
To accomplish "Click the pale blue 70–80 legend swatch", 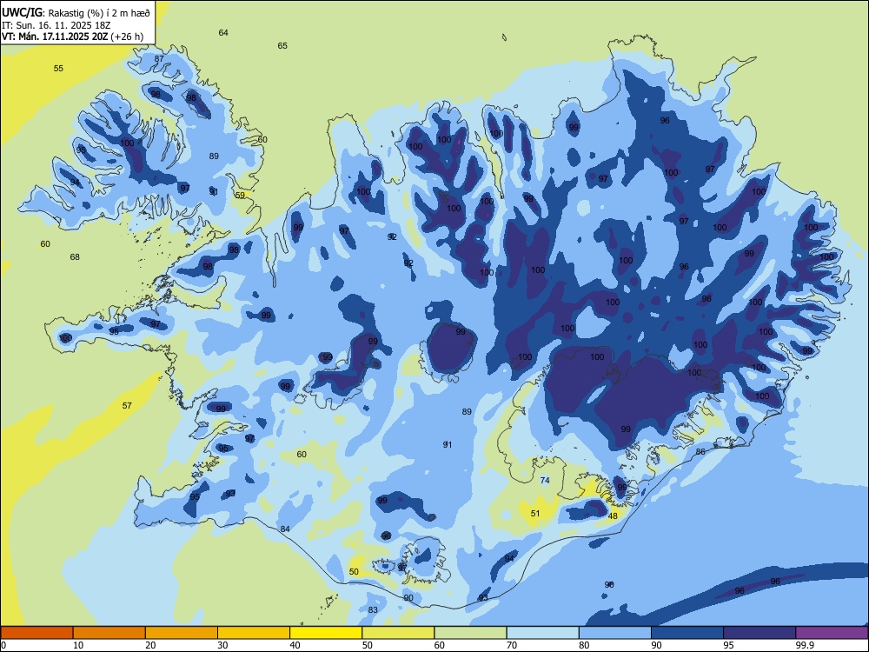I will (x=542, y=633).
